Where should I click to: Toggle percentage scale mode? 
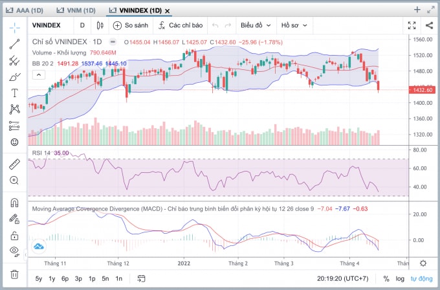click(386, 279)
